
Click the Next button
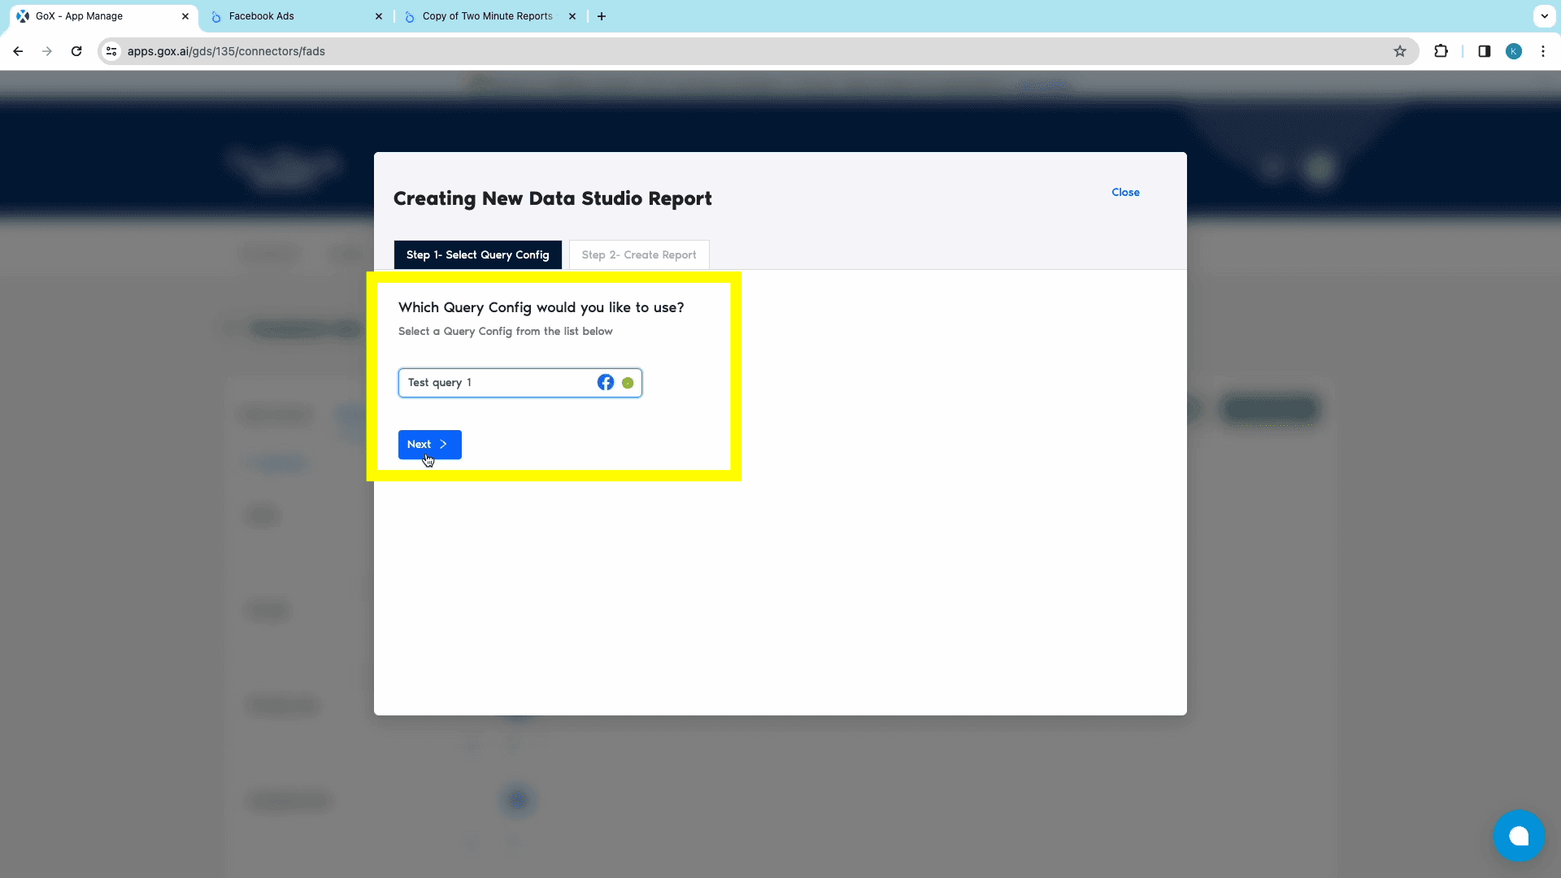tap(429, 445)
